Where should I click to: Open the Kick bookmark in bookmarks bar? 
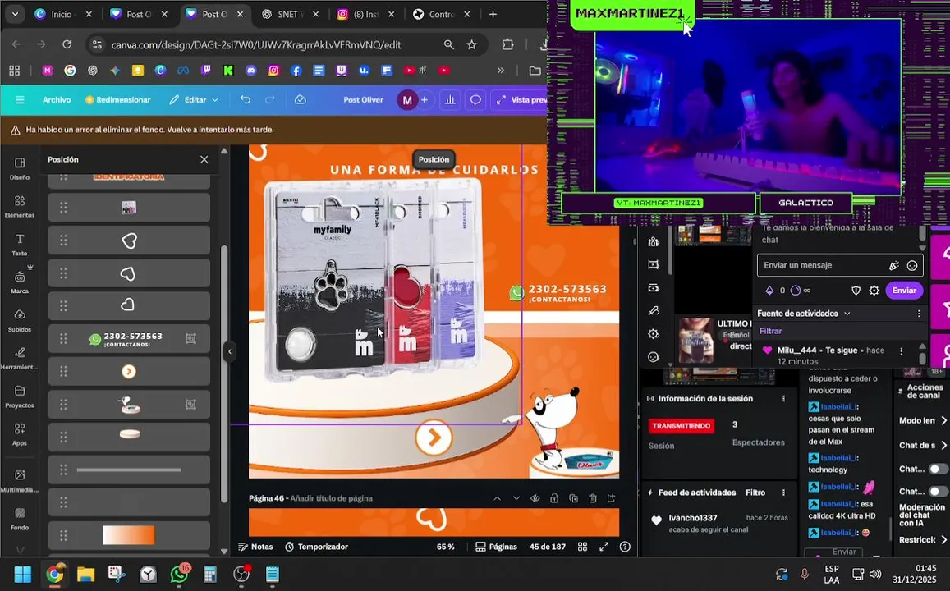(228, 71)
